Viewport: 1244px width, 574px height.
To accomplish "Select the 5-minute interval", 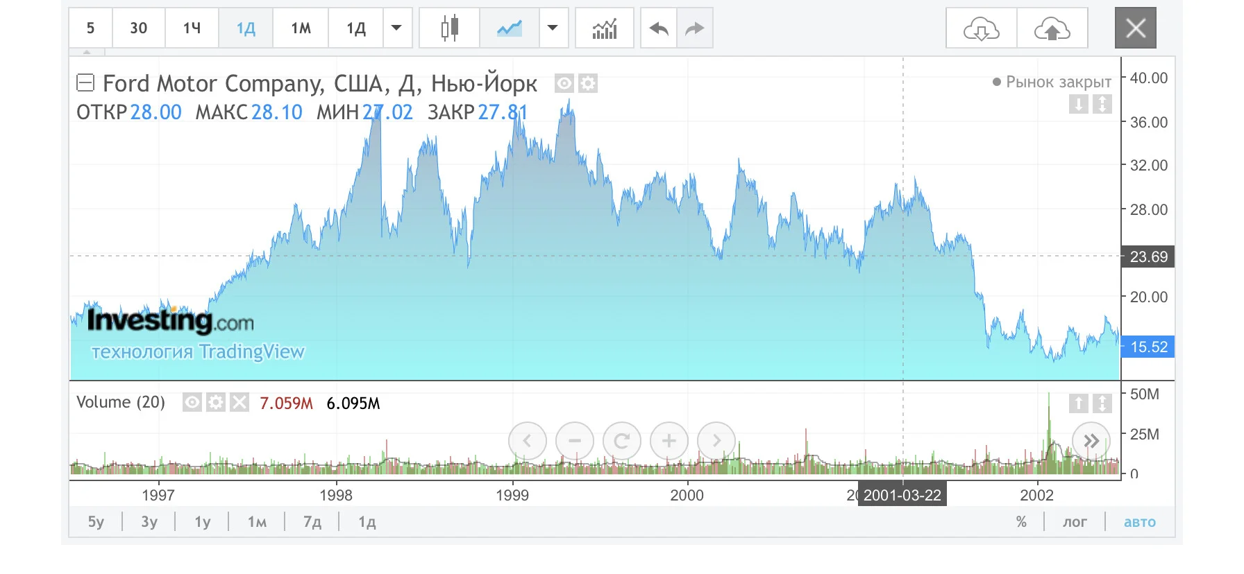I will pos(90,28).
